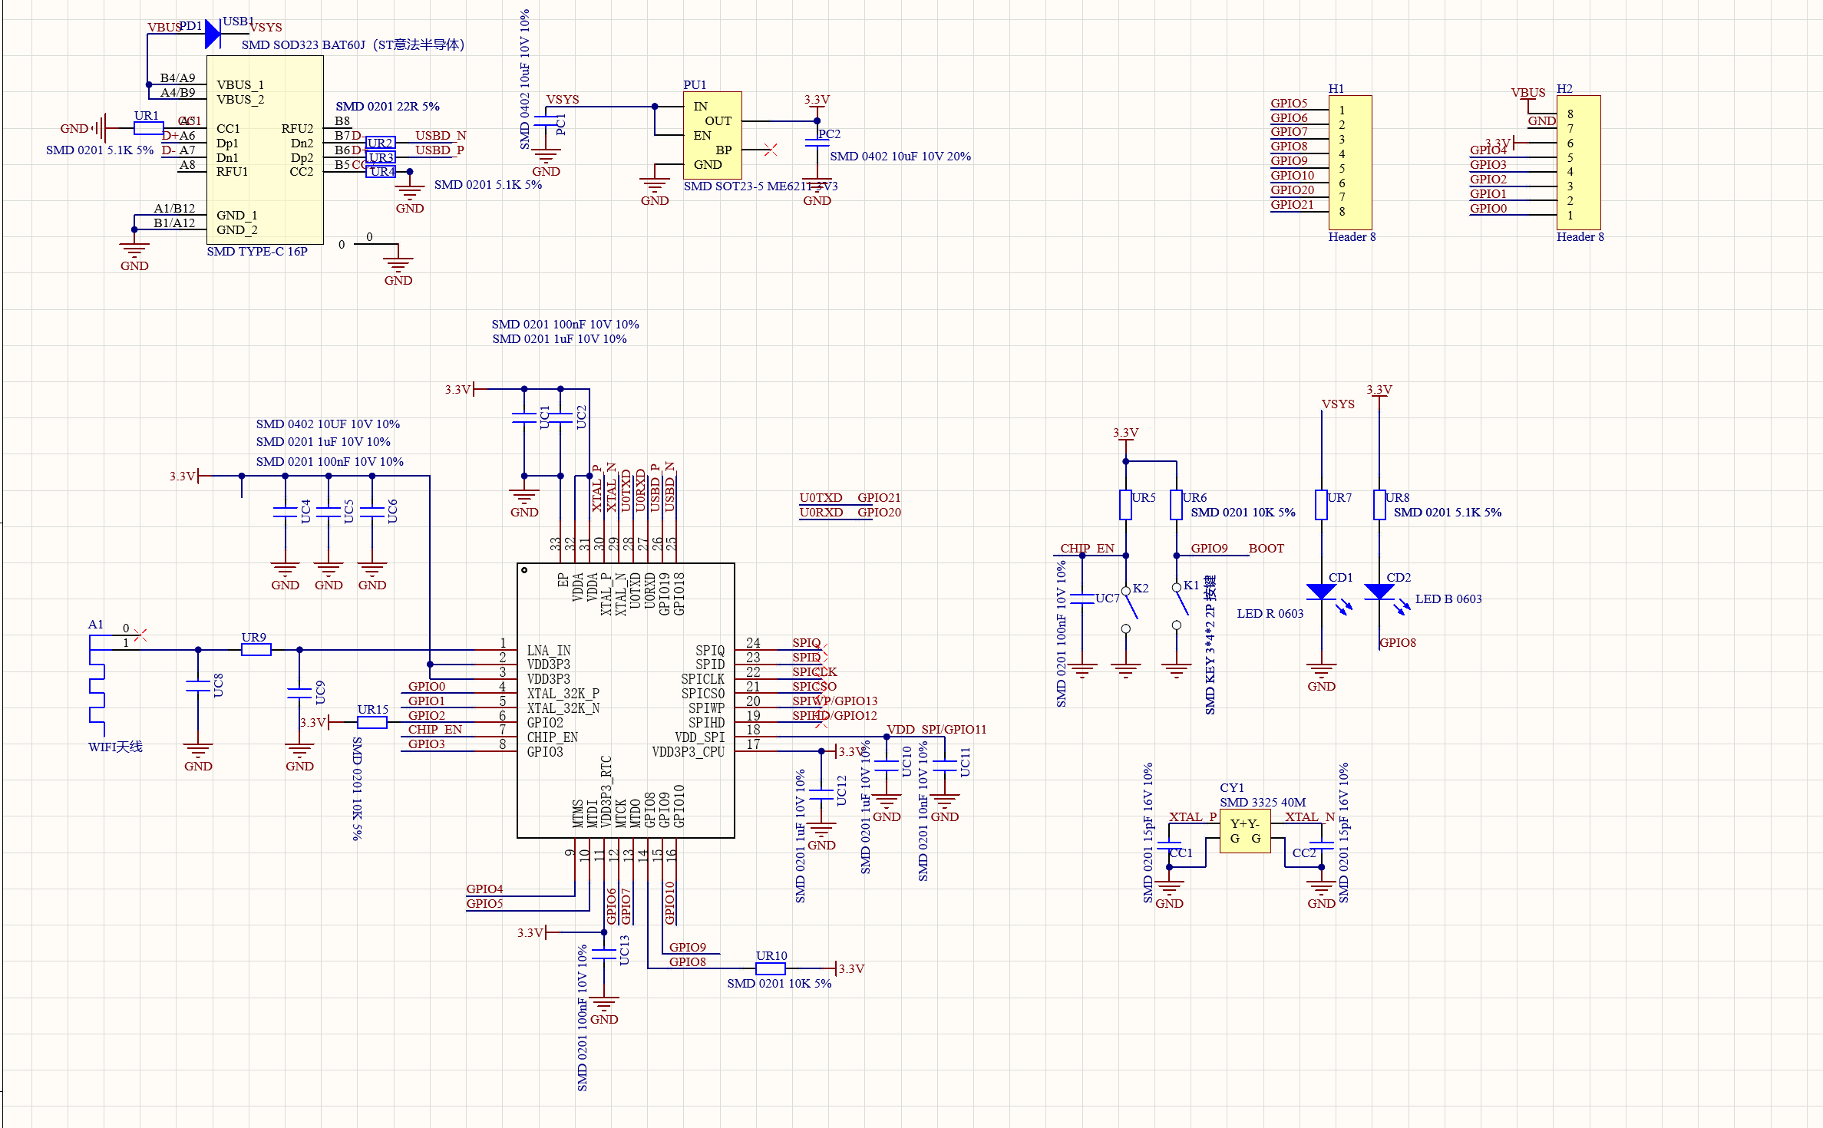Click the CY1 crystal oscillator block
The image size is (1823, 1128).
click(1244, 831)
